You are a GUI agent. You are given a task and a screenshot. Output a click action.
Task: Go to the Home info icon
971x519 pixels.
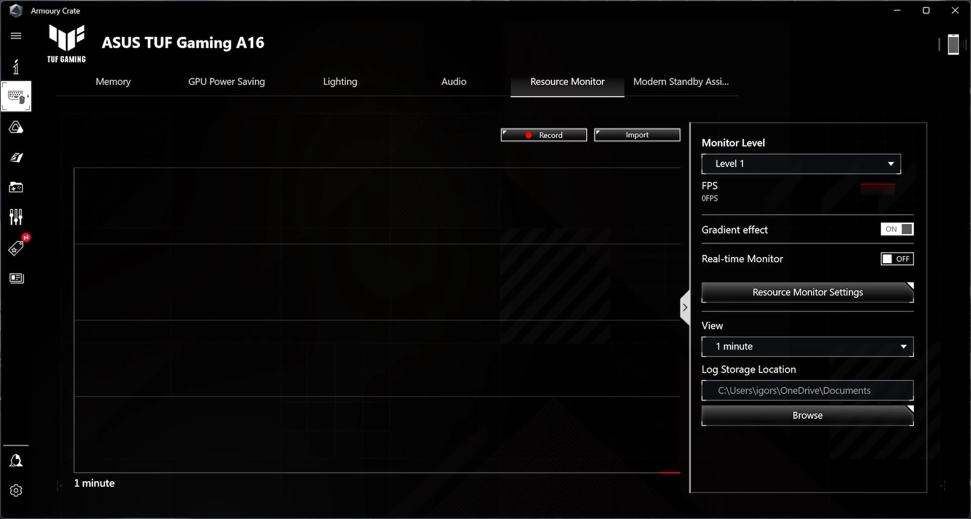(x=16, y=66)
